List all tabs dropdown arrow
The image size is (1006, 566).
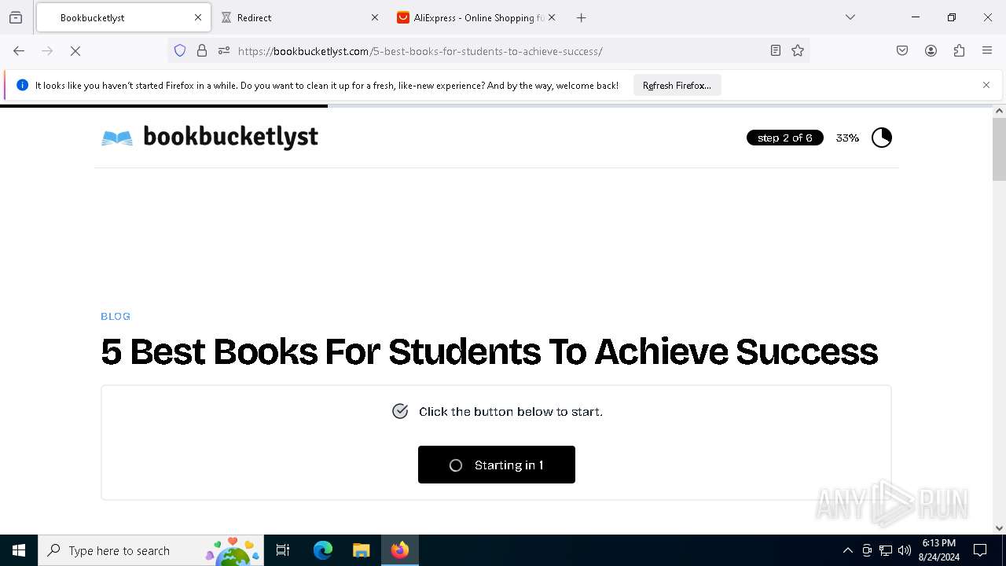tap(850, 17)
